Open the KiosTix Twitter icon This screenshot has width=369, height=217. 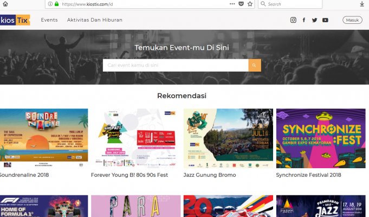click(x=314, y=20)
